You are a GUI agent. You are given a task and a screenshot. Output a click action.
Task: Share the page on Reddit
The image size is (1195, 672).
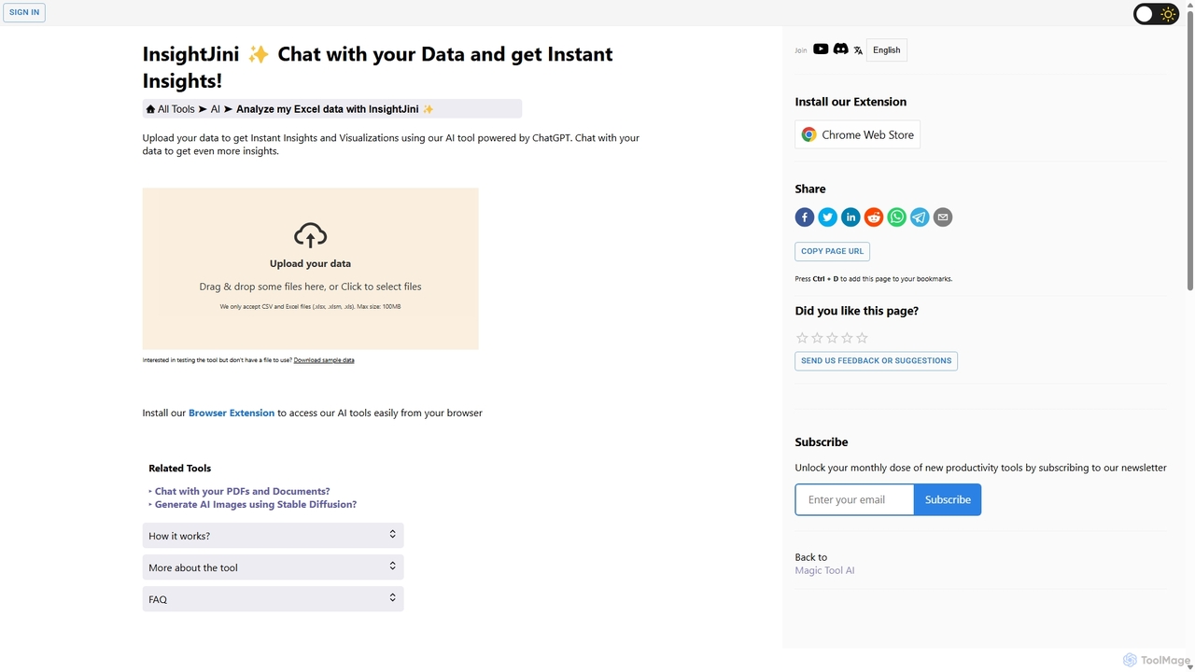pos(874,217)
